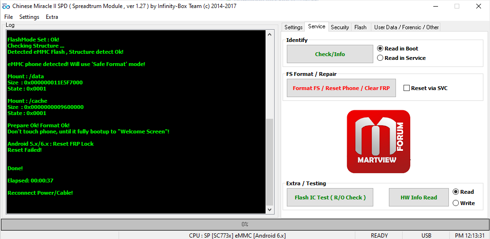Close the Chinese Miracle II window

pos(479,6)
